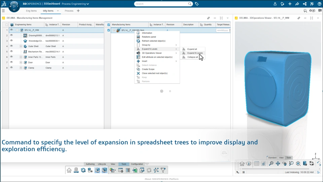Switch to the Eng Items tab

(x=31, y=11)
